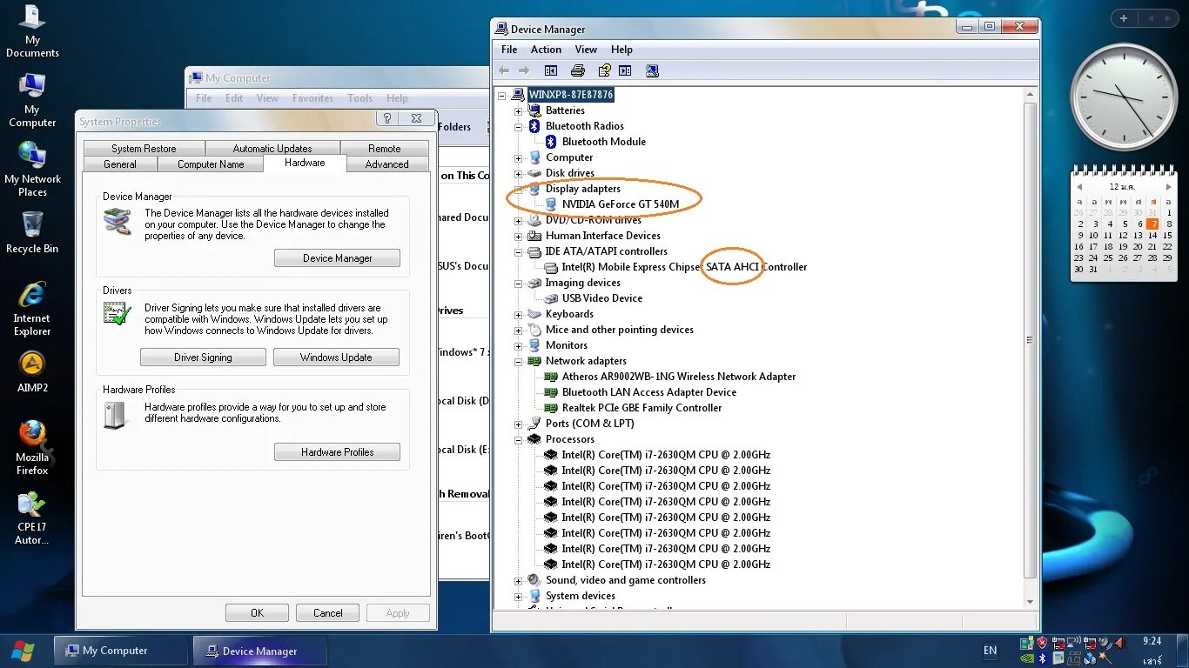
Task: Expand the Monitors tree node
Action: click(519, 345)
